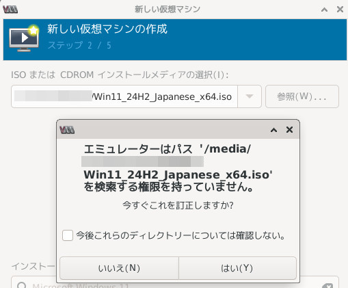Click the Microsoft Windows 11 OS entry field
The image size is (348, 288).
coord(175,283)
